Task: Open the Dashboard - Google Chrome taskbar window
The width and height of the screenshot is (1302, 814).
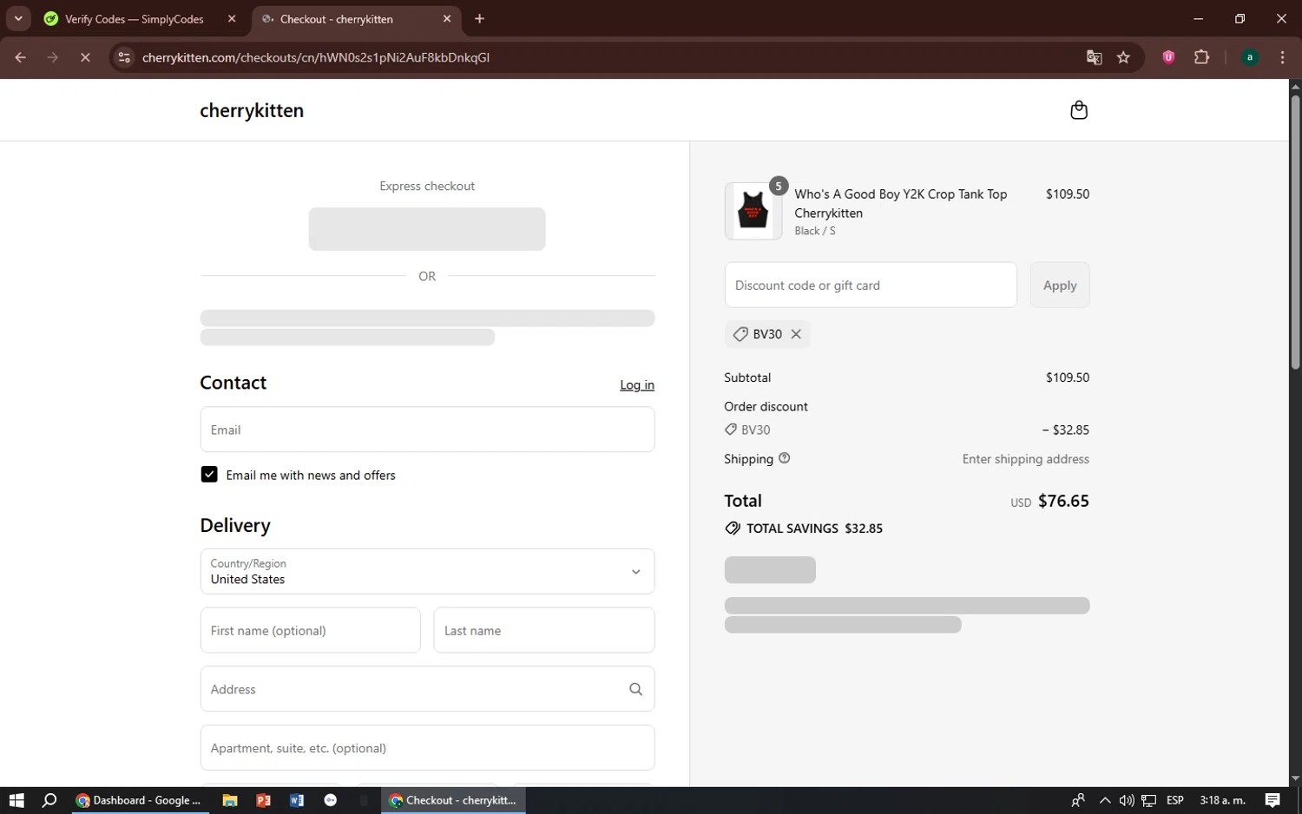Action: pos(139,800)
